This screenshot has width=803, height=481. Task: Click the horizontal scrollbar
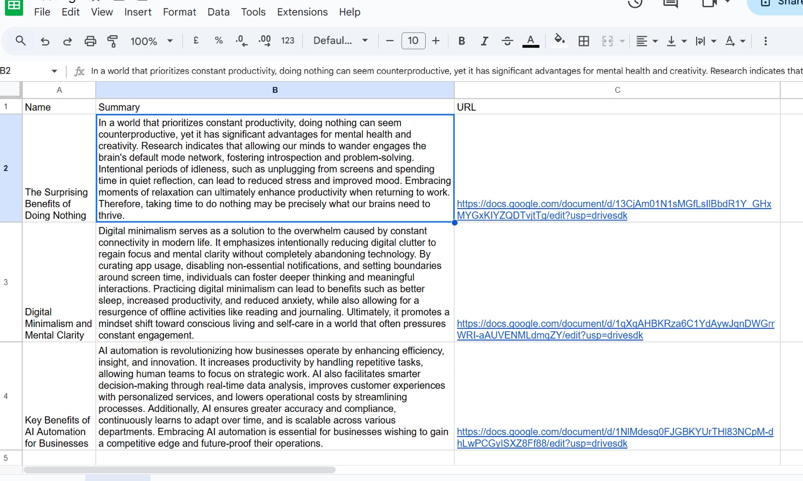pos(179,470)
